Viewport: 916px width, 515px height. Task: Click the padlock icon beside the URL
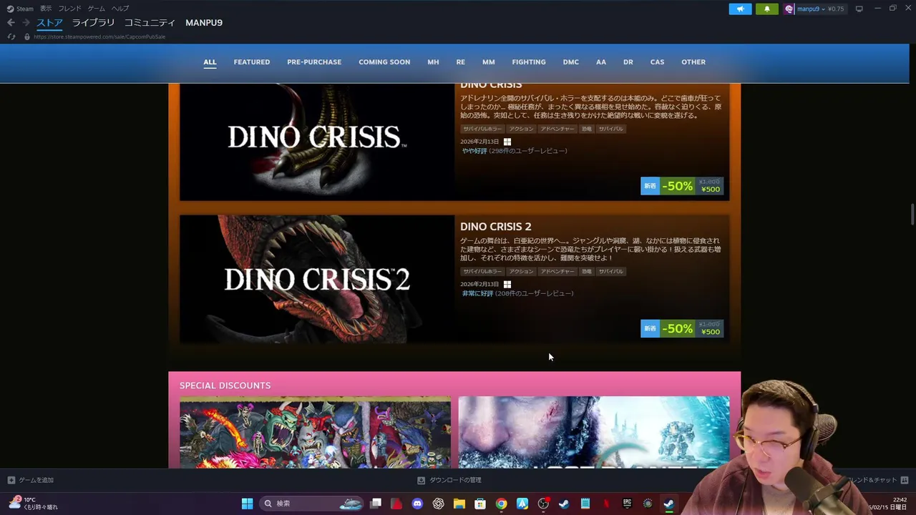coord(27,36)
